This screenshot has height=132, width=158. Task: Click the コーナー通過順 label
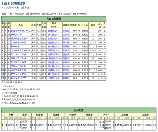pos(9,93)
